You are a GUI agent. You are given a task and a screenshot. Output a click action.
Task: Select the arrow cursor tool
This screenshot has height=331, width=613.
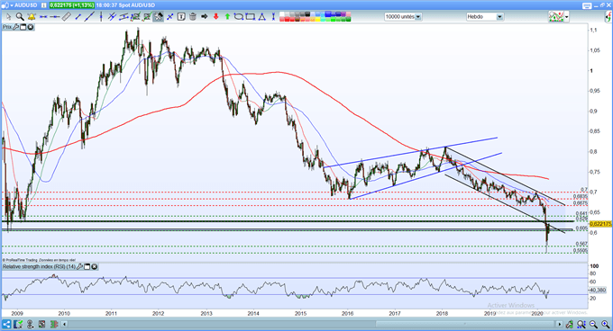coord(9,17)
